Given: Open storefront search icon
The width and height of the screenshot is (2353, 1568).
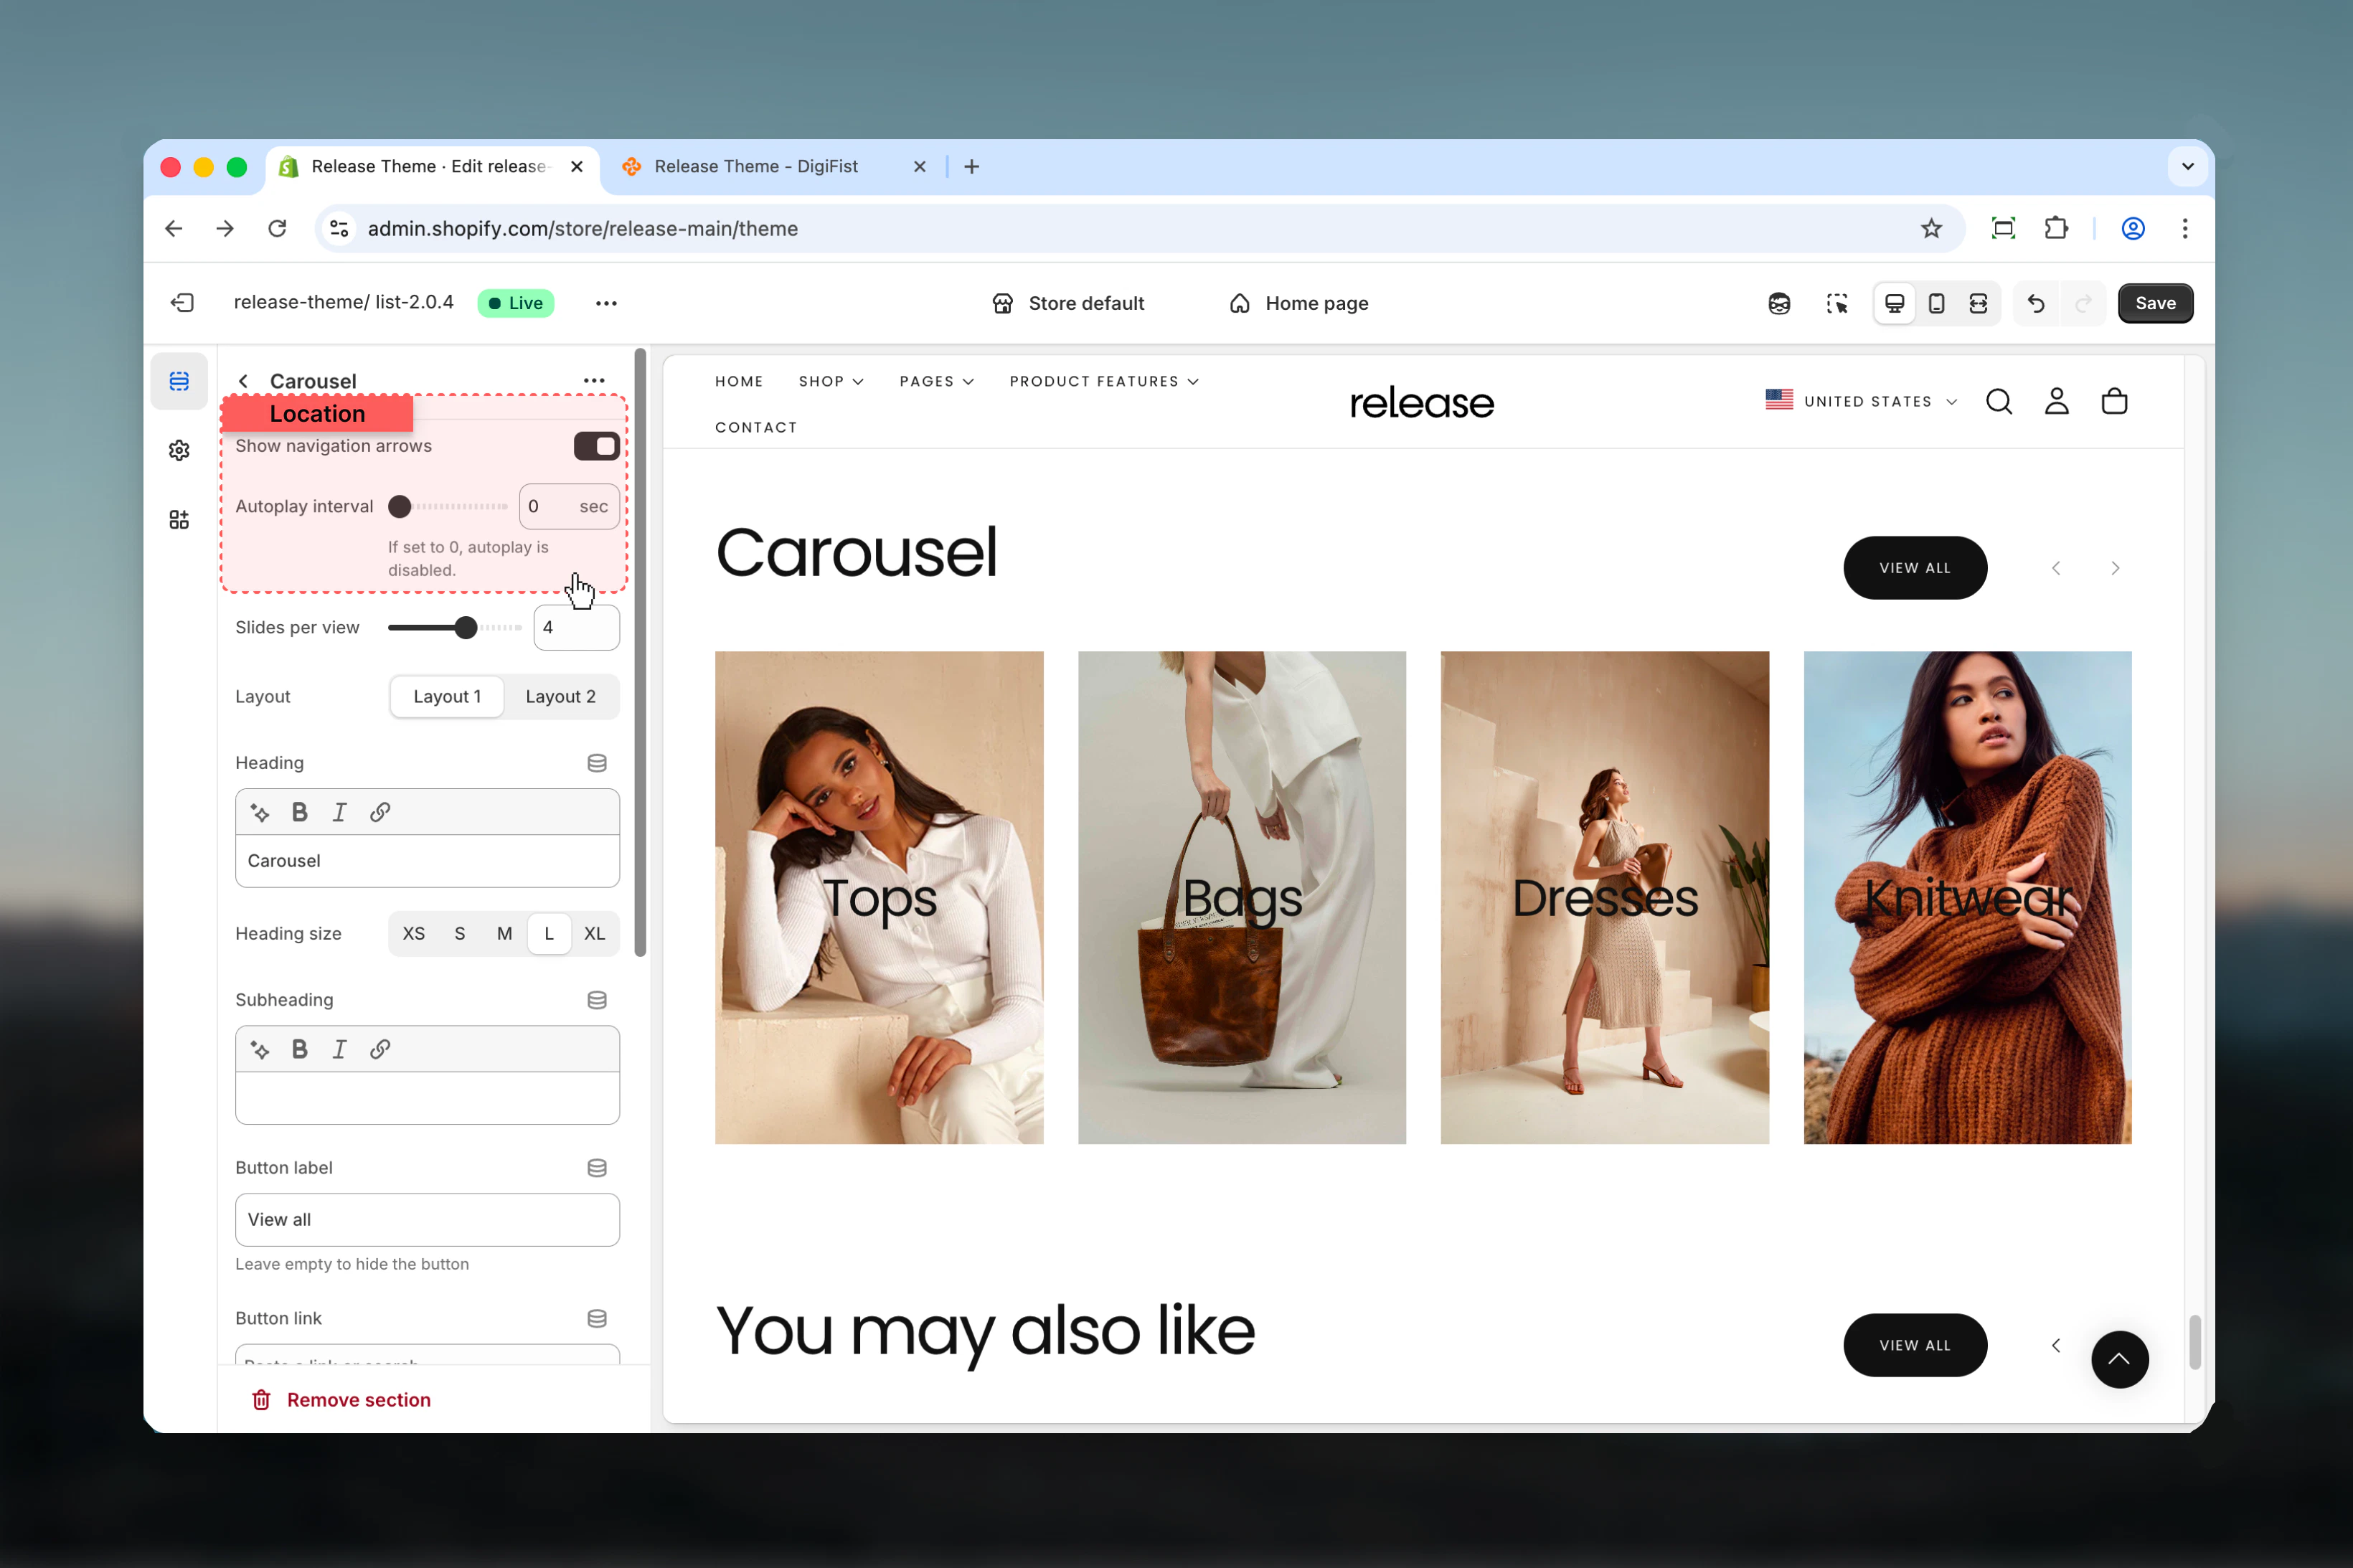Looking at the screenshot, I should (x=1999, y=401).
